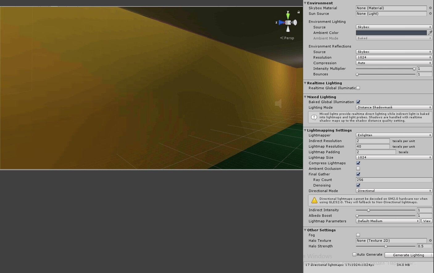The image size is (434, 273).
Task: Click the info icon in the mixed lights message
Action: coord(315,117)
